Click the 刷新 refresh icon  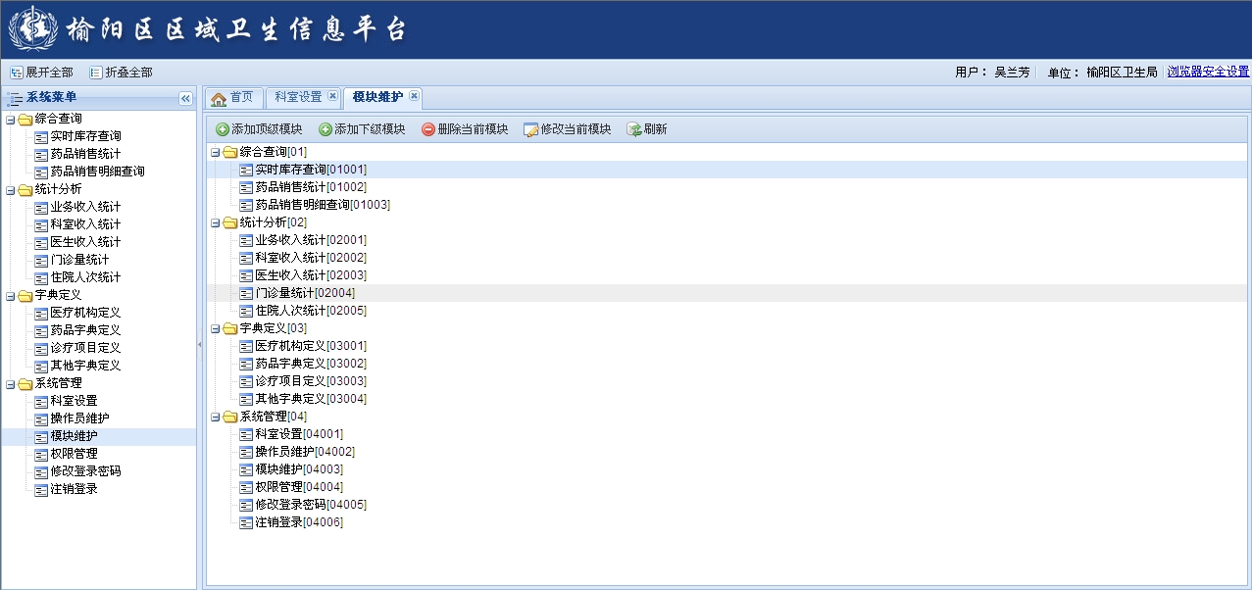click(634, 129)
